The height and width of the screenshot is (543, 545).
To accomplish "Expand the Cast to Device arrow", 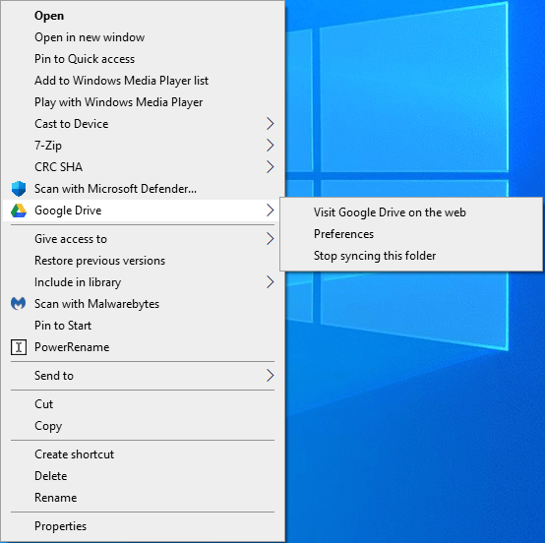I will 271,123.
